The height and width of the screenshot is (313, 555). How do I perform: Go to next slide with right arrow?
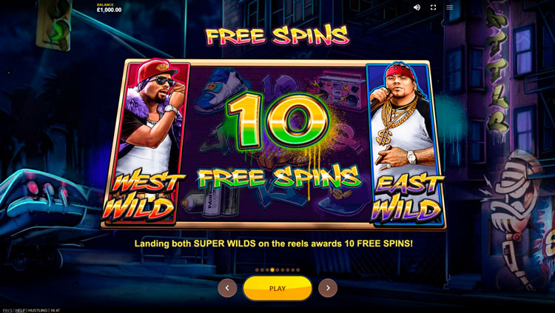pyautogui.click(x=328, y=288)
